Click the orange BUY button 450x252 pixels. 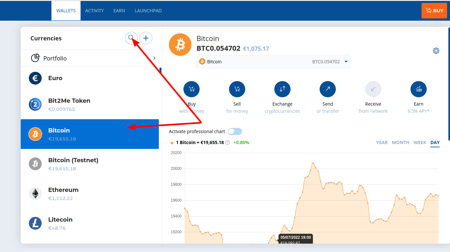coord(434,11)
